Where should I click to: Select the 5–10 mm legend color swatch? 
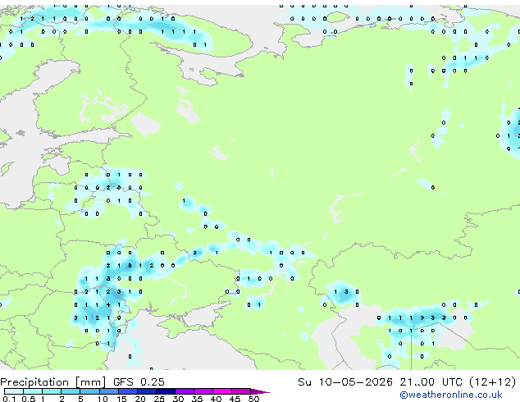tap(89, 391)
